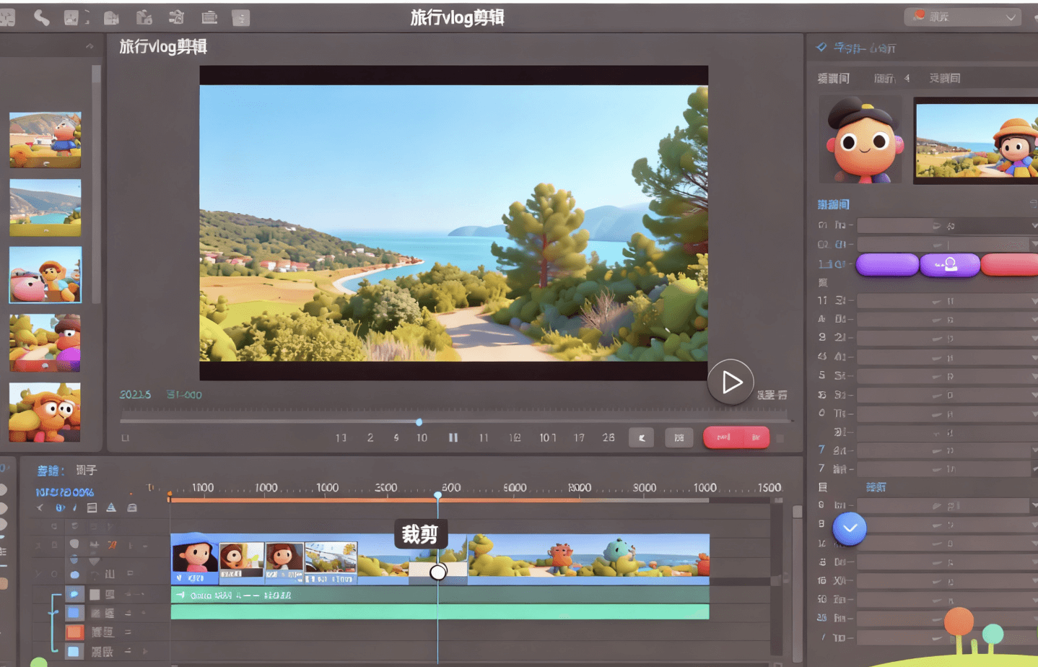The image size is (1038, 667).
Task: Click the first tab above the right panel thumbnails
Action: (x=833, y=79)
